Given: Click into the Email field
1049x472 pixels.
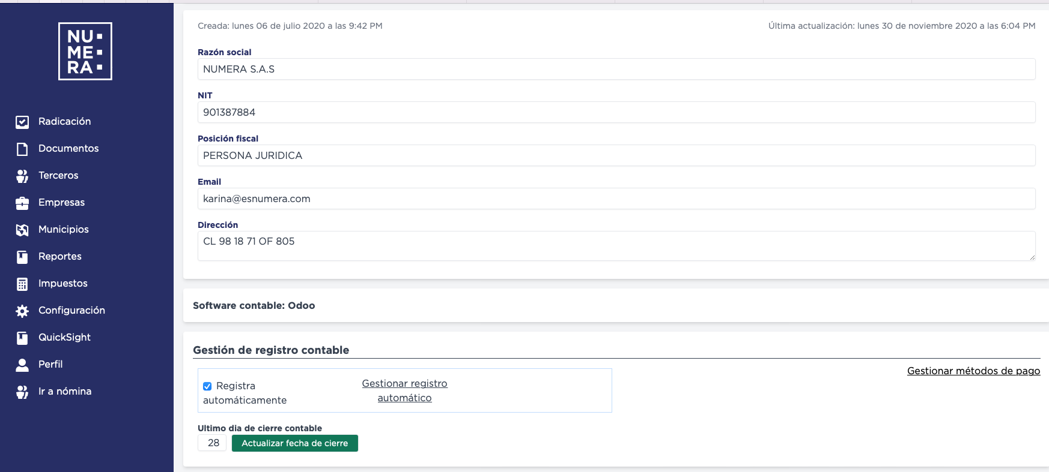Looking at the screenshot, I should (616, 199).
